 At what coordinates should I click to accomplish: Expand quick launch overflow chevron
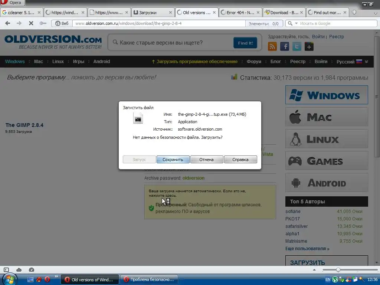(56, 276)
